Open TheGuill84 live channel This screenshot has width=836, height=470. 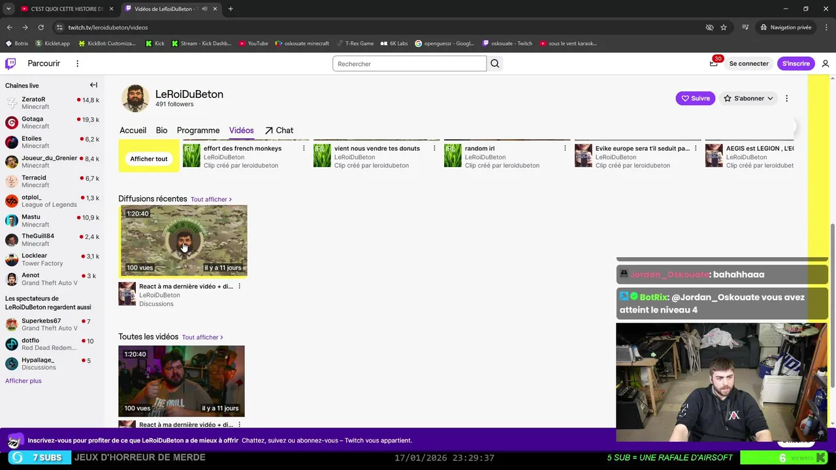click(52, 240)
